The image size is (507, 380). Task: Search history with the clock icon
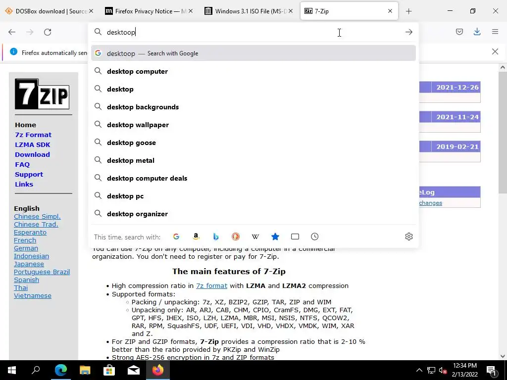(x=314, y=237)
